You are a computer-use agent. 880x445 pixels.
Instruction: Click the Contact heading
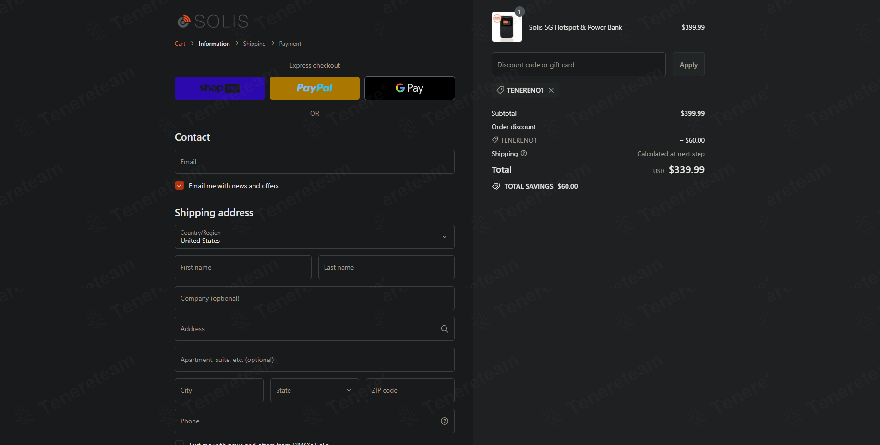point(193,137)
